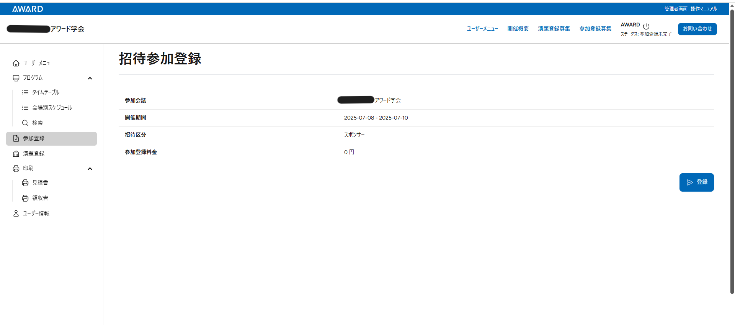Open 会場別スケジュール in the sidebar
The height and width of the screenshot is (325, 735).
(52, 108)
